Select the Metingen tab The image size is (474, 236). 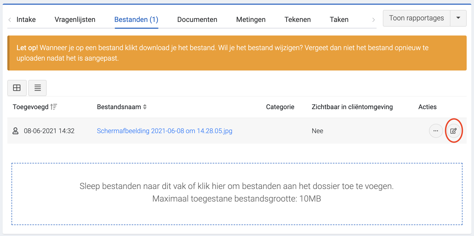(251, 19)
